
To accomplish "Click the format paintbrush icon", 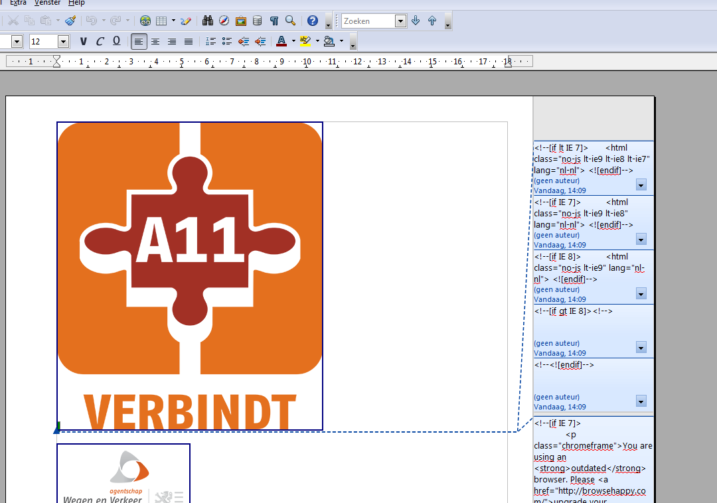I will pos(70,21).
